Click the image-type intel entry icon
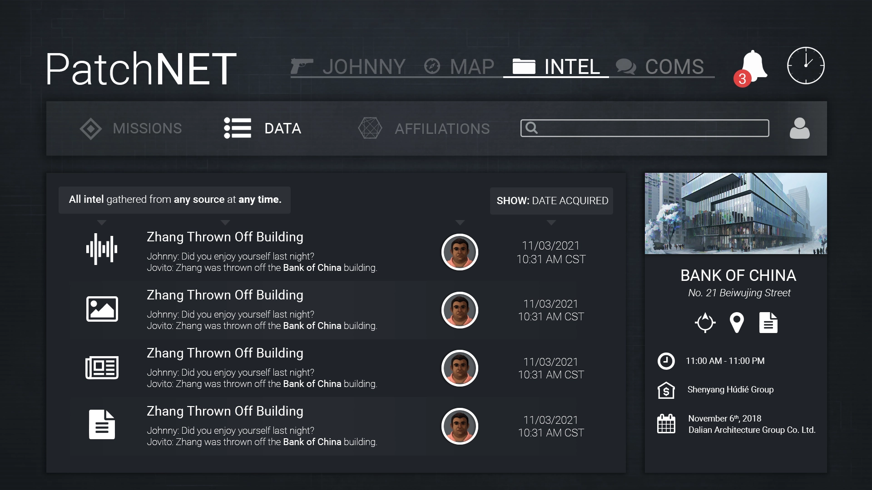This screenshot has width=872, height=490. (x=102, y=309)
